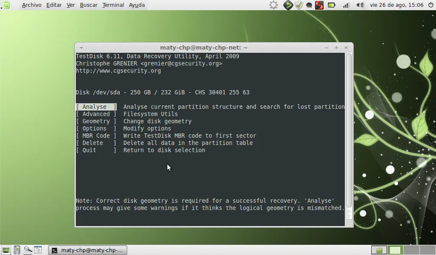Click the chat speech bubble tray icon

309,5
